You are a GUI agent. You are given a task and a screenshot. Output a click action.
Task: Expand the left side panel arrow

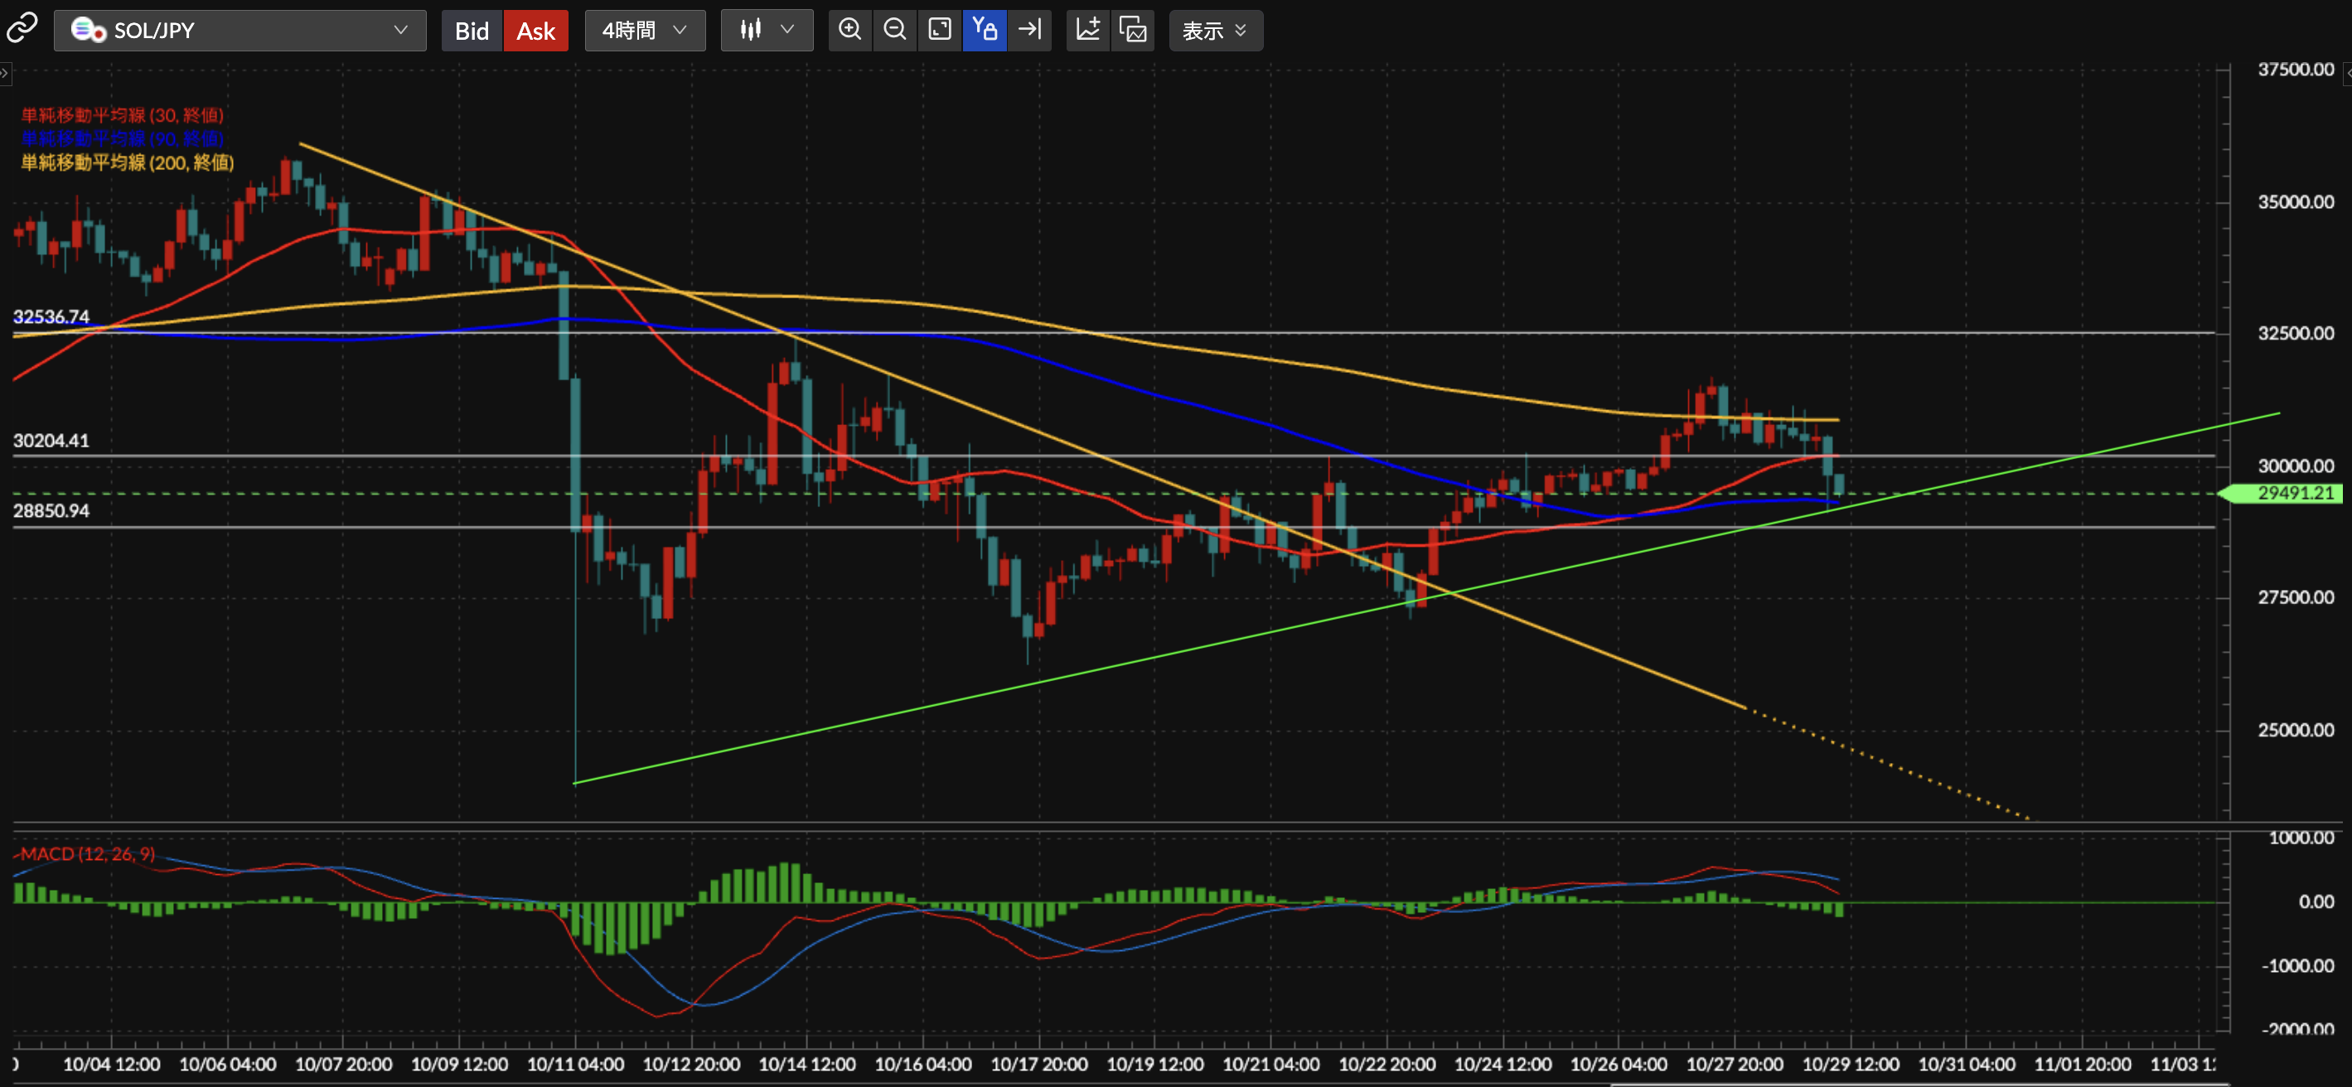pos(5,73)
